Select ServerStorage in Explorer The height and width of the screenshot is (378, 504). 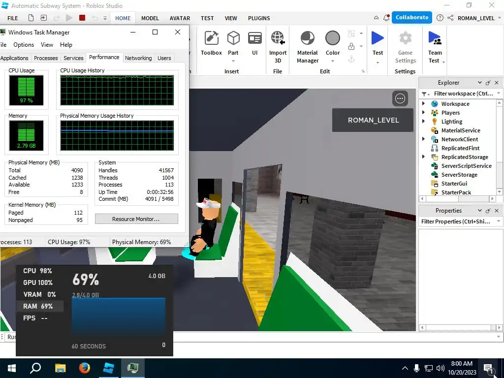tap(459, 175)
